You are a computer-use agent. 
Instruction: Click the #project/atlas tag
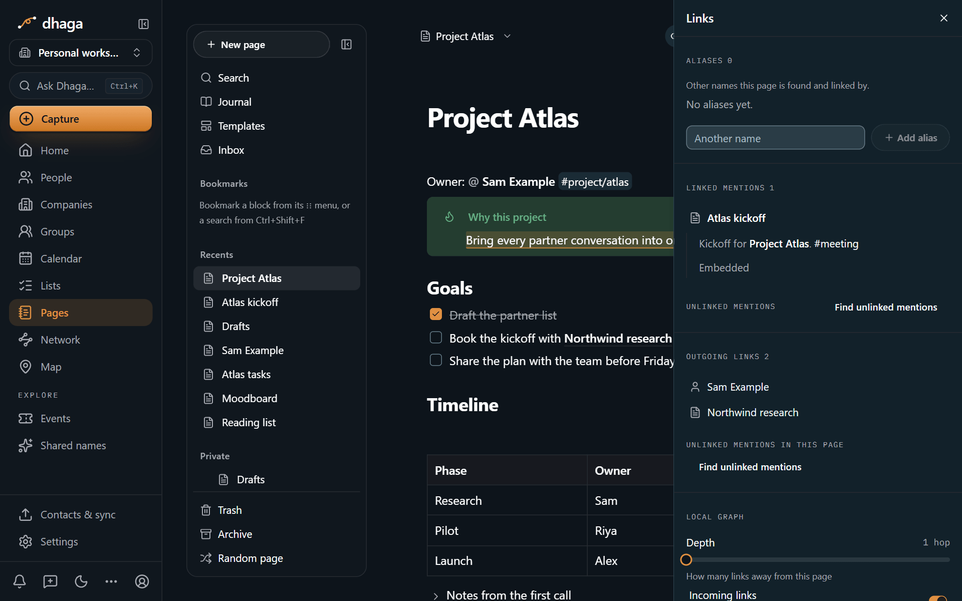pos(595,182)
